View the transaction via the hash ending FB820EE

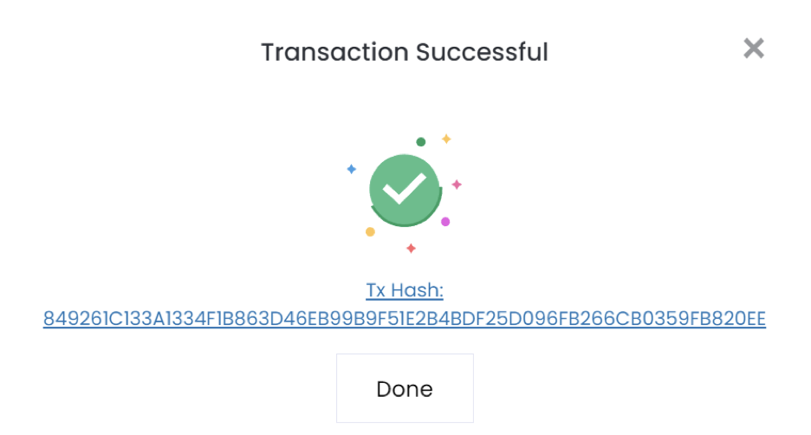click(405, 319)
